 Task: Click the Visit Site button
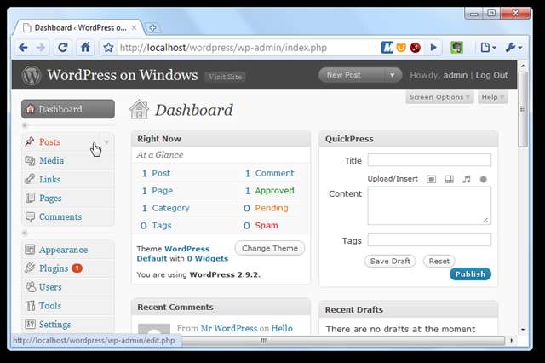tap(225, 77)
